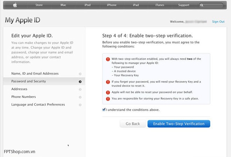Open the Support page
The height and width of the screenshot is (157, 231).
[183, 5]
